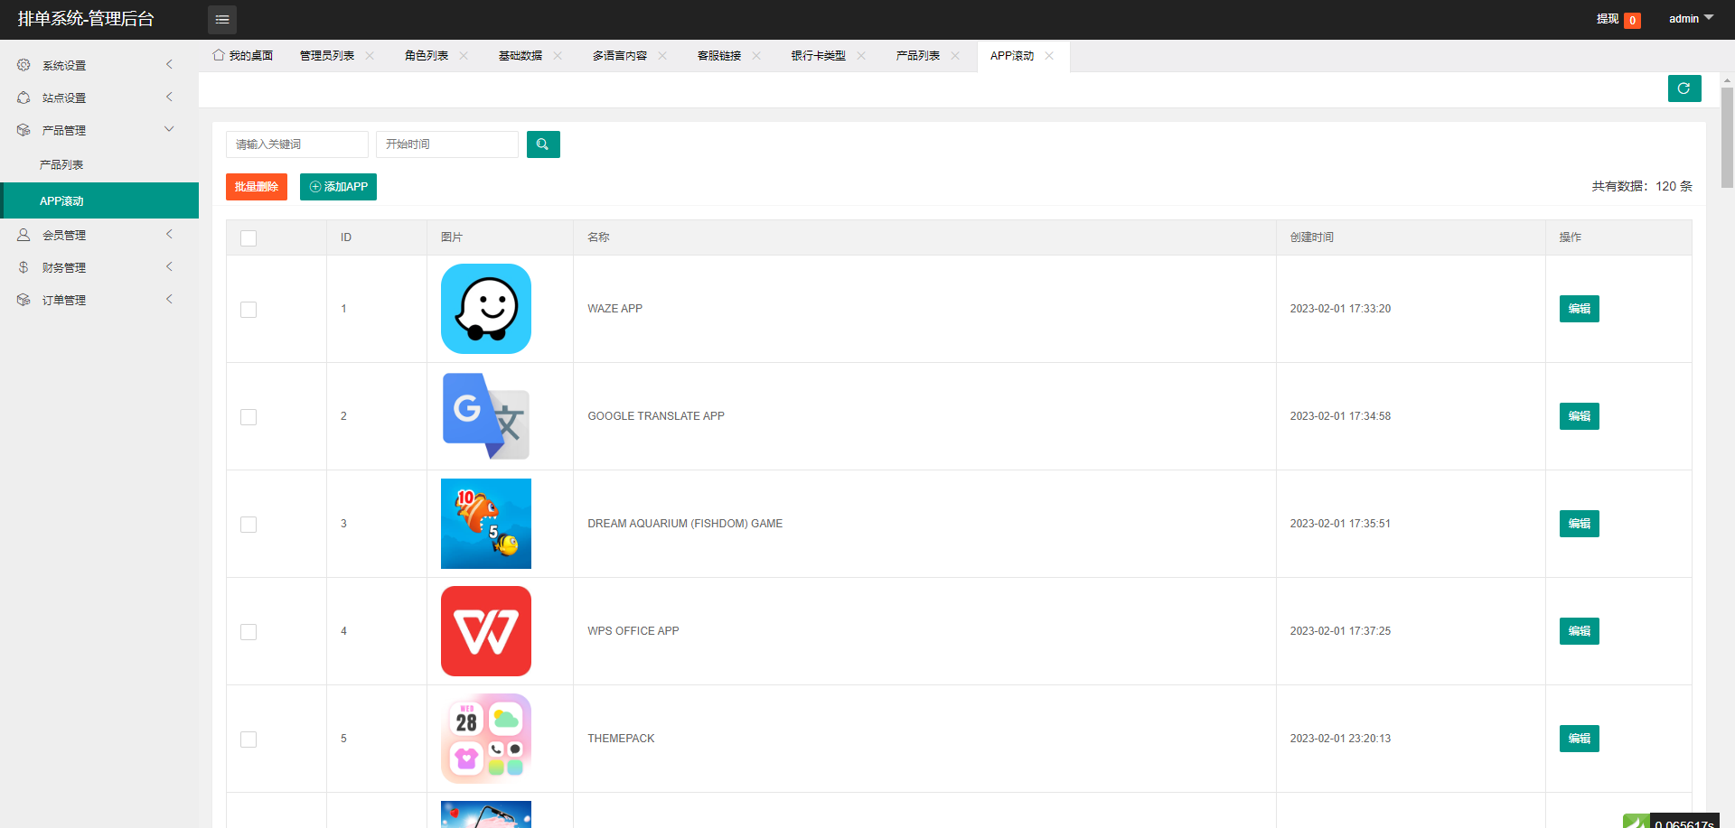Click the Waze app icon image
Screen dimensions: 1735x828
click(x=486, y=309)
